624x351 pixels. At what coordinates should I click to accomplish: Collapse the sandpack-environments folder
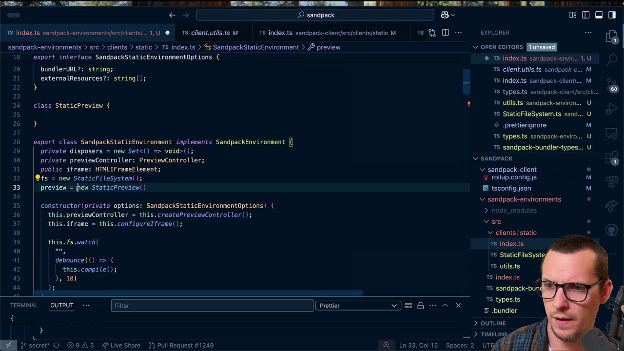(482, 199)
